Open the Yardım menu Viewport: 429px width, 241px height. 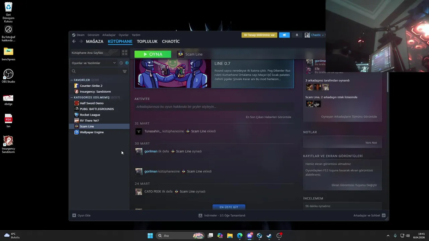click(136, 35)
